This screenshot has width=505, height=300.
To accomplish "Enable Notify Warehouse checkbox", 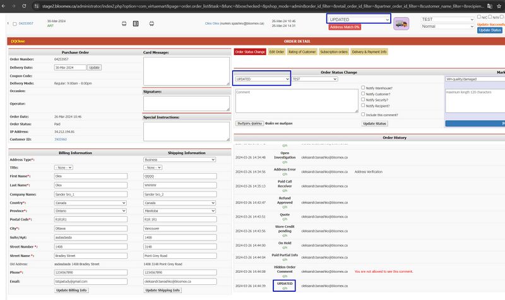I will pyautogui.click(x=363, y=87).
